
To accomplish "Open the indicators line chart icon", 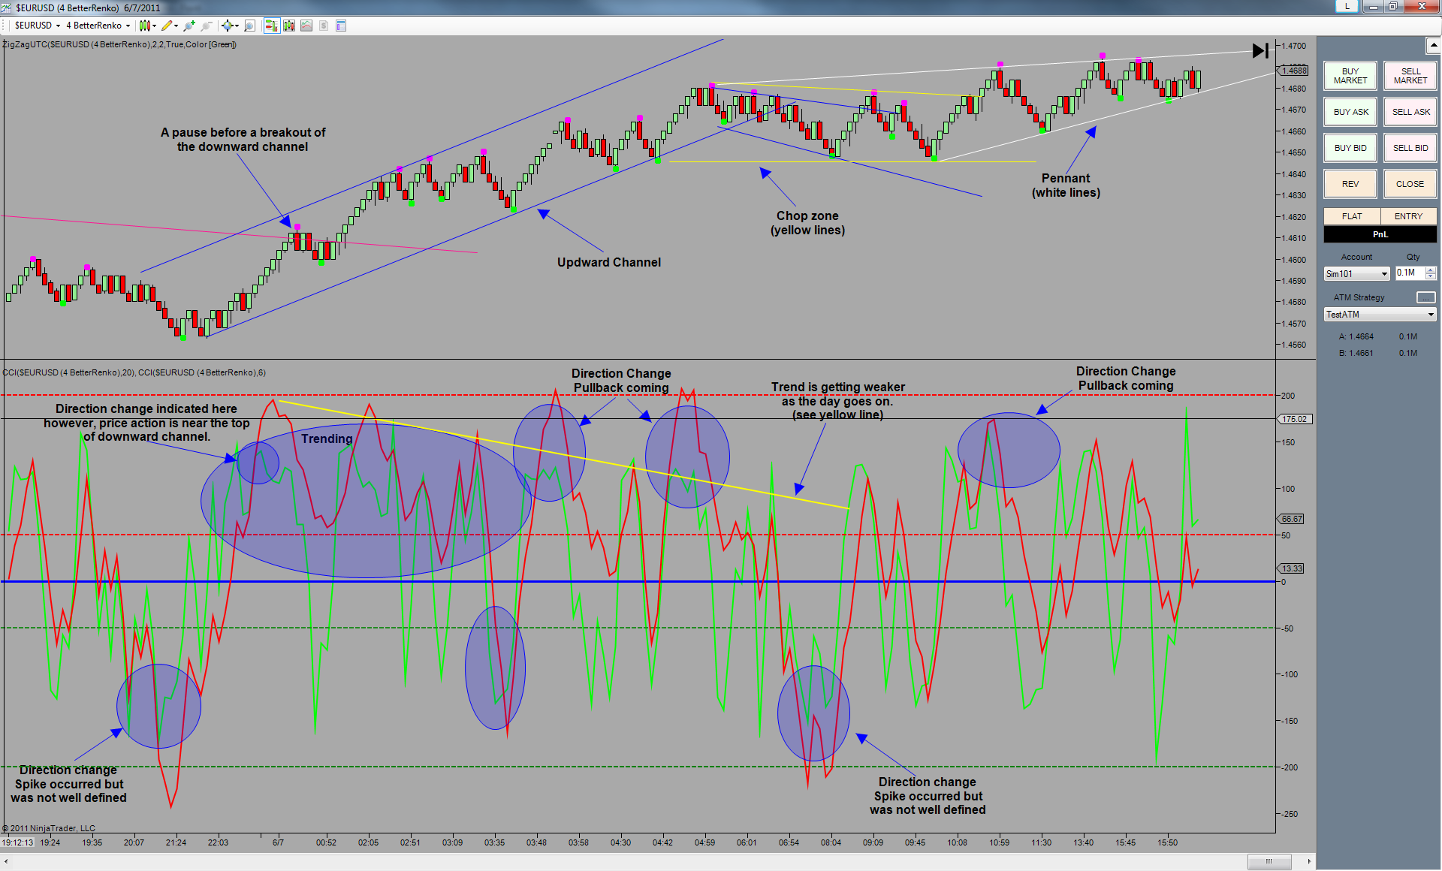I will [x=306, y=26].
